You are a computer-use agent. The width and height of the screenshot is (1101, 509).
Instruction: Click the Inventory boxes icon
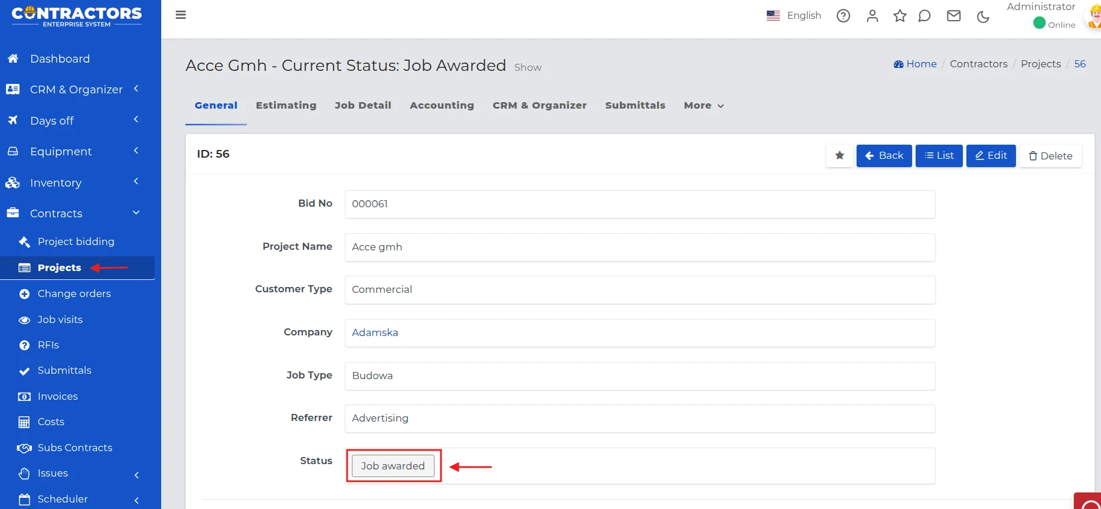13,182
